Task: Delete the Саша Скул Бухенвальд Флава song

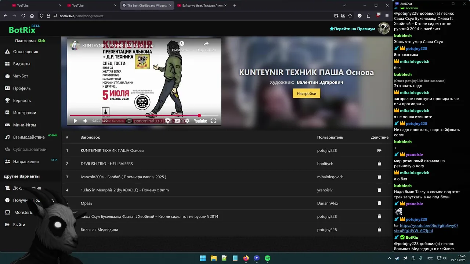Action: 379,216
